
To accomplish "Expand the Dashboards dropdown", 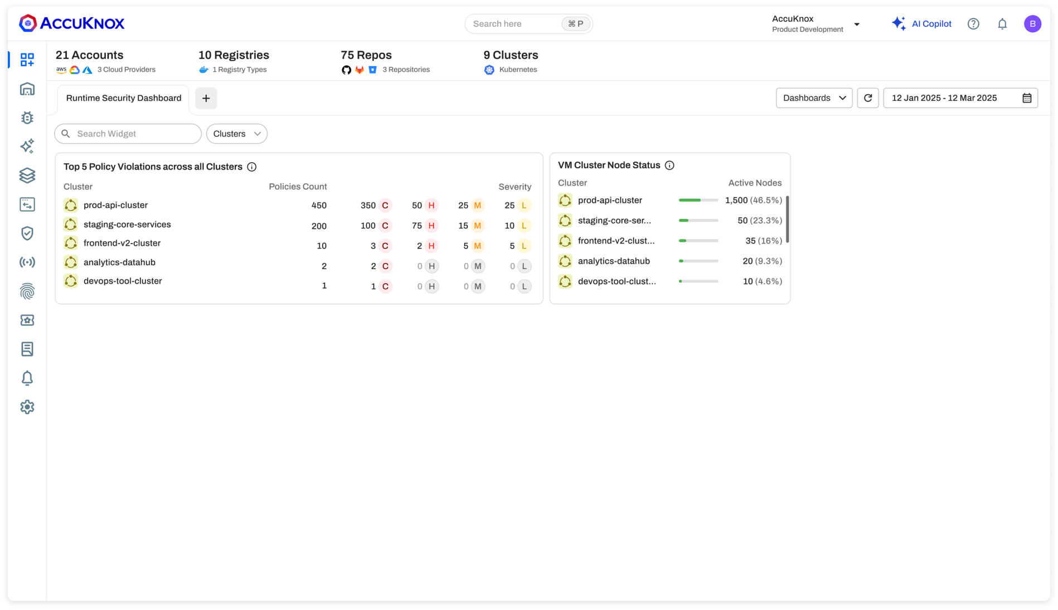I will click(x=814, y=97).
